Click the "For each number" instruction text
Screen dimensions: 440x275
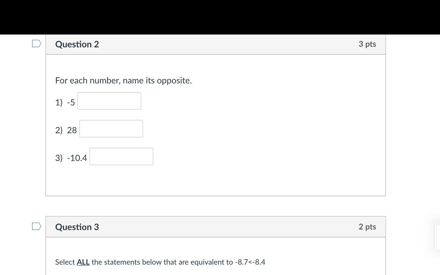[x=123, y=80]
